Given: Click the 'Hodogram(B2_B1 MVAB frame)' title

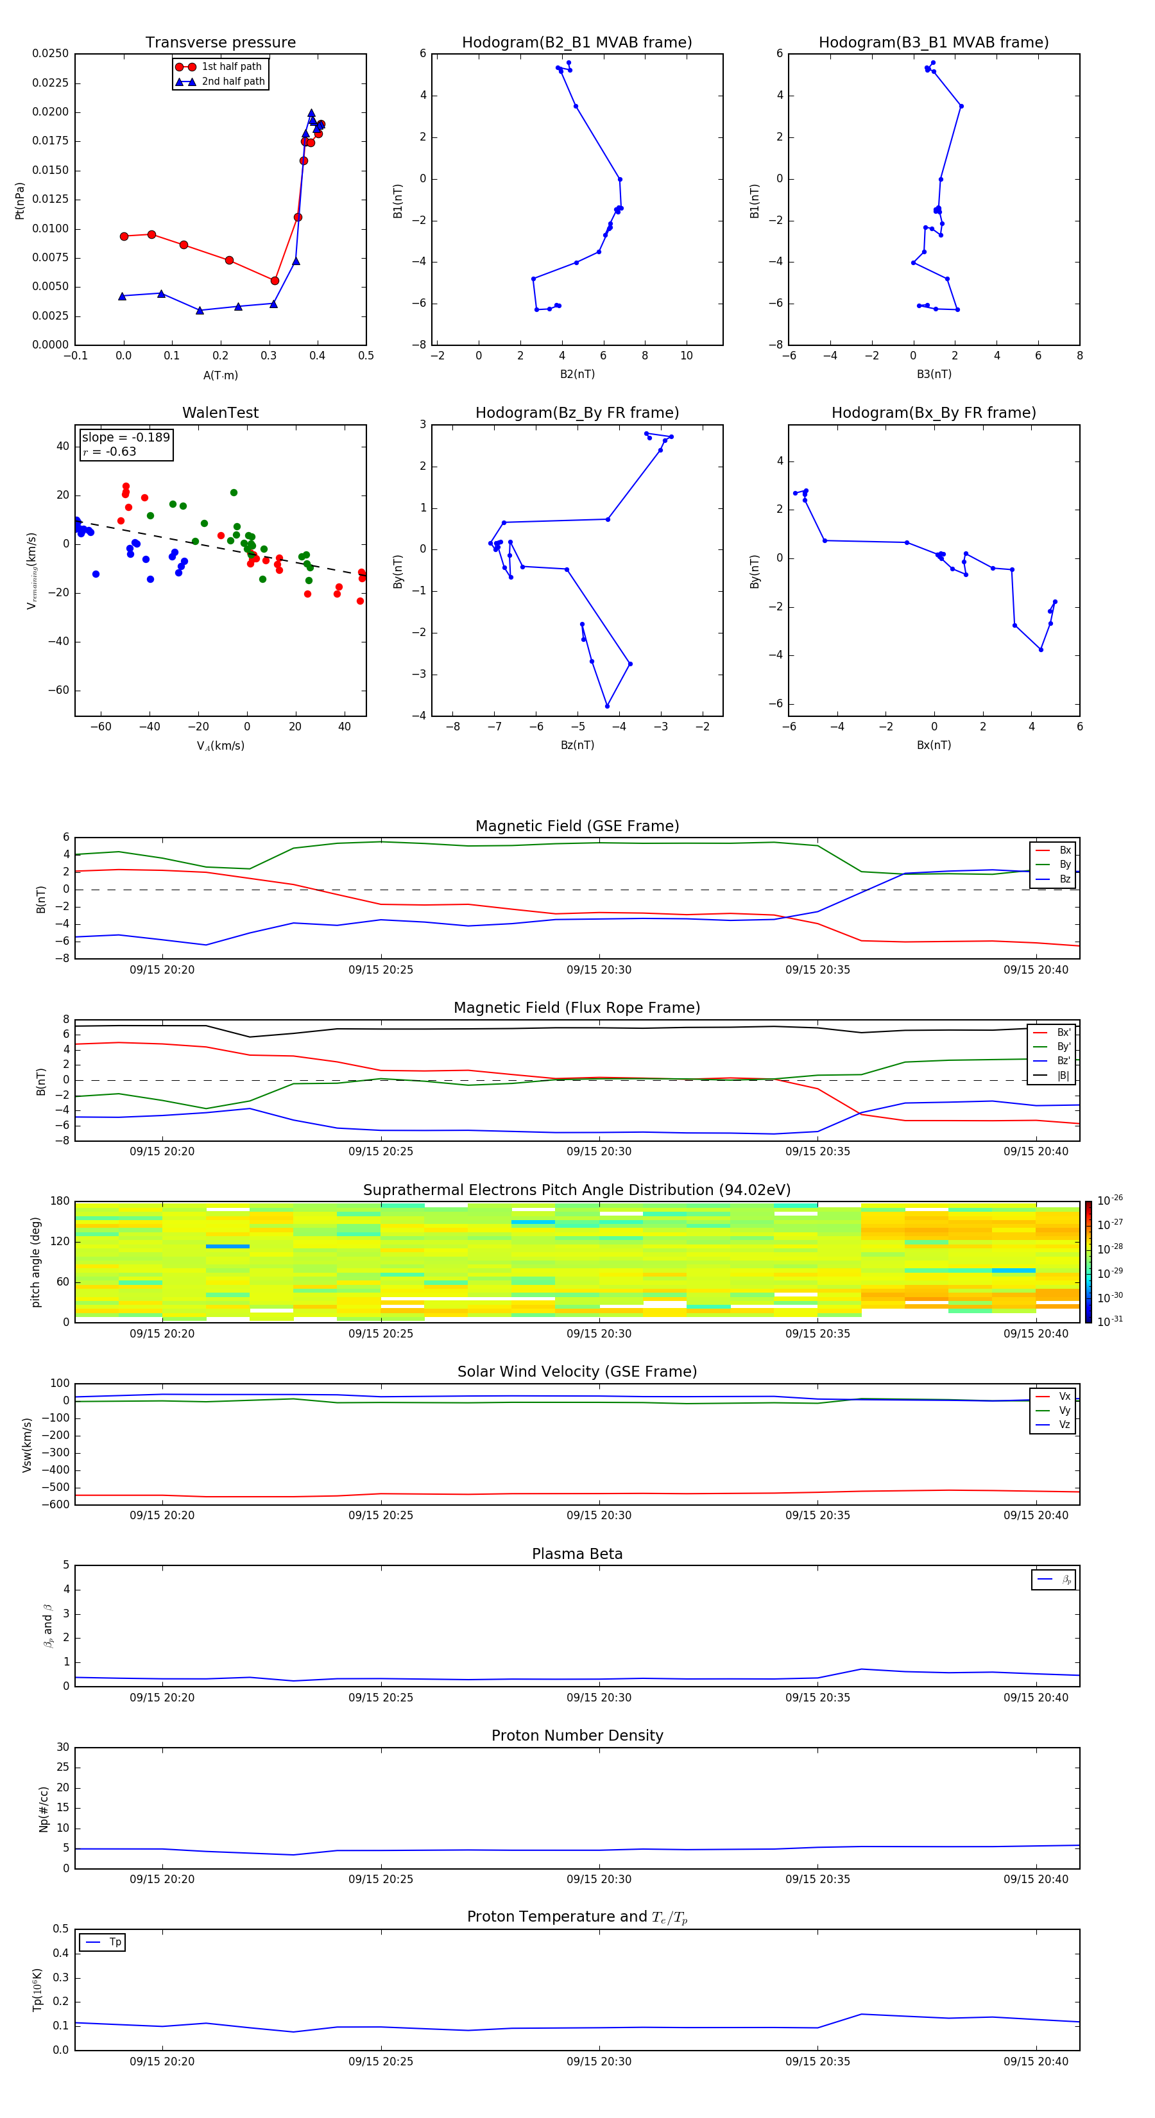Looking at the screenshot, I should (577, 42).
